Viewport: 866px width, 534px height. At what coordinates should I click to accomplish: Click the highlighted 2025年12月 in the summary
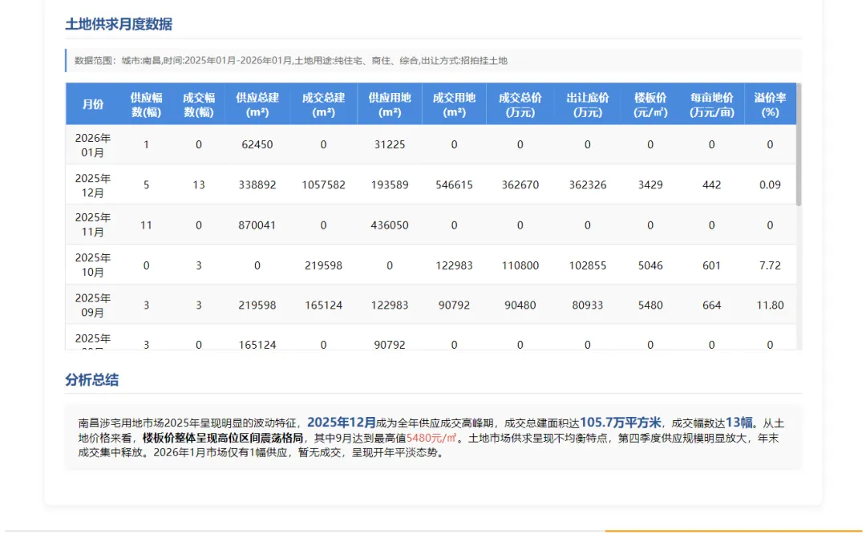pyautogui.click(x=342, y=423)
